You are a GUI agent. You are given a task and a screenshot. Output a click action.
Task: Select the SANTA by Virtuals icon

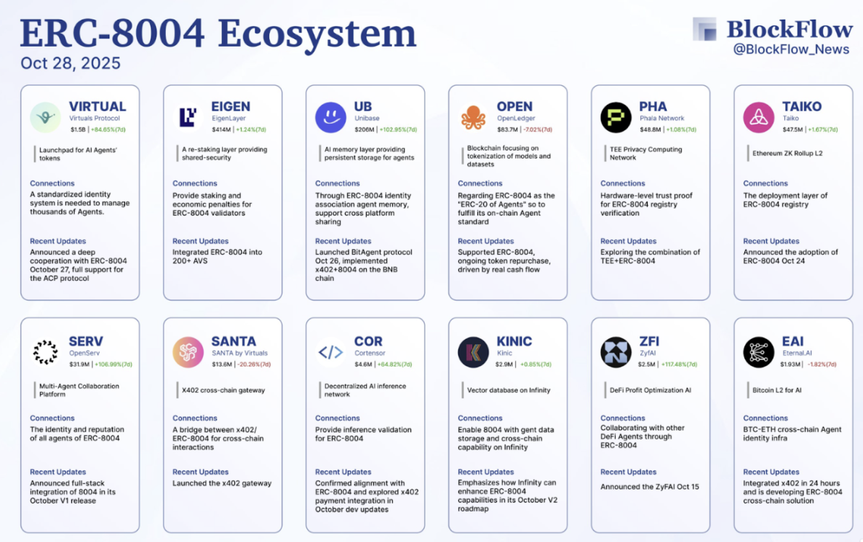[188, 352]
